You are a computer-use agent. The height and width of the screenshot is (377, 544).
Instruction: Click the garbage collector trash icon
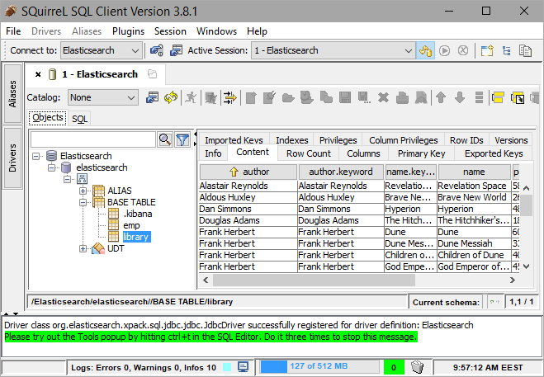coord(417,366)
